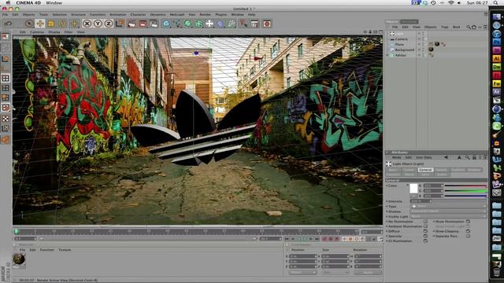The width and height of the screenshot is (504, 283).
Task: Activate the Scale tool
Action: pyautogui.click(x=50, y=24)
